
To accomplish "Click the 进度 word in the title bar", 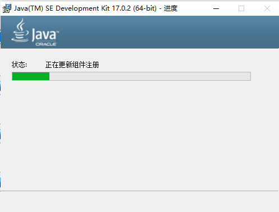I will pos(171,8).
